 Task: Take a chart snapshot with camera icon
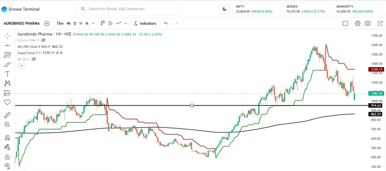tap(368, 23)
